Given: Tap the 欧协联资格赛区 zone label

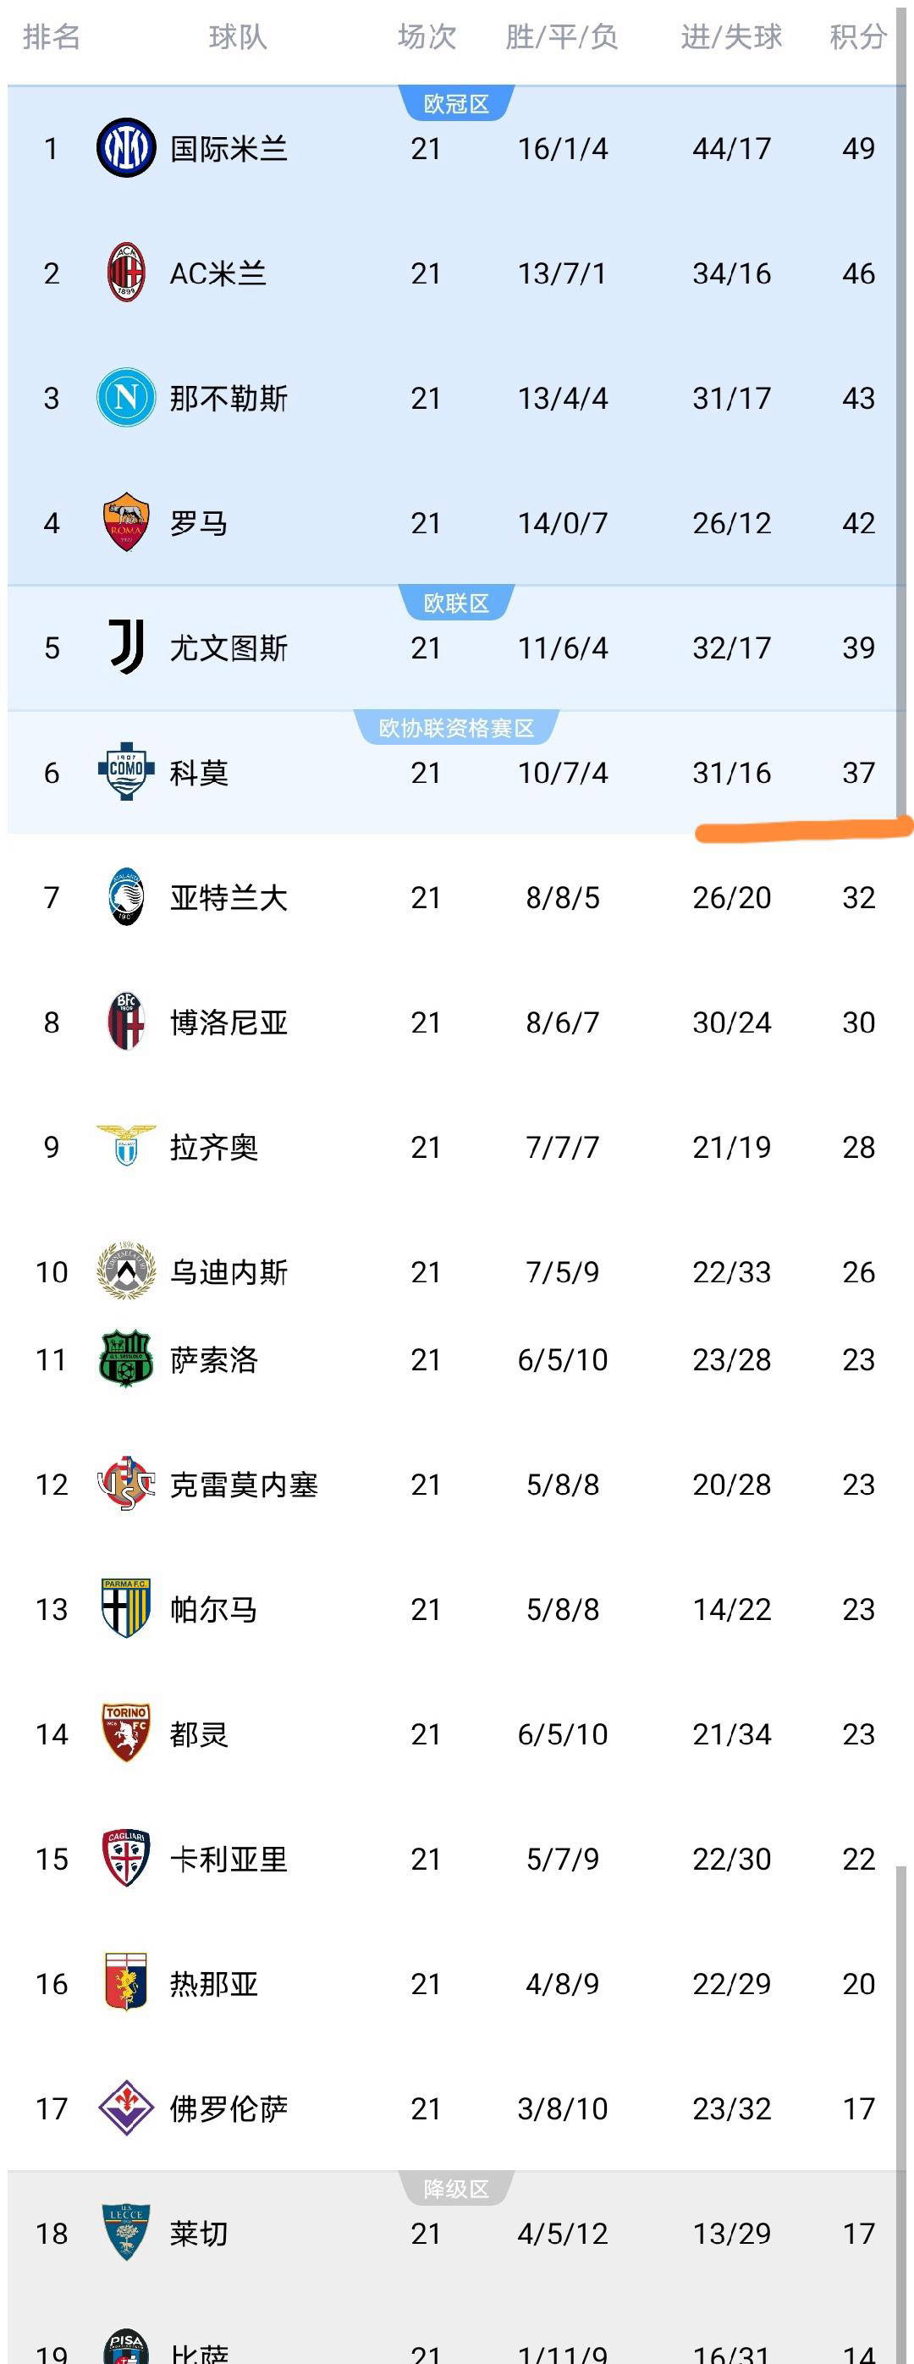Looking at the screenshot, I should (456, 728).
